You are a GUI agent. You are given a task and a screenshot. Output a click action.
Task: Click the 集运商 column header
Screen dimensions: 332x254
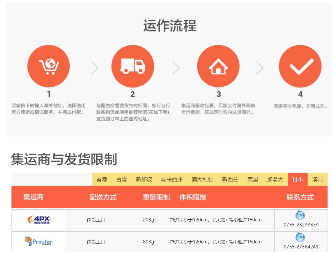(x=34, y=197)
